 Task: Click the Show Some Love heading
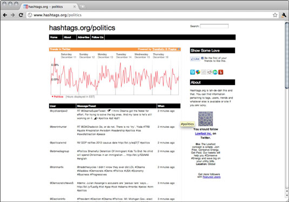[x=212, y=50]
